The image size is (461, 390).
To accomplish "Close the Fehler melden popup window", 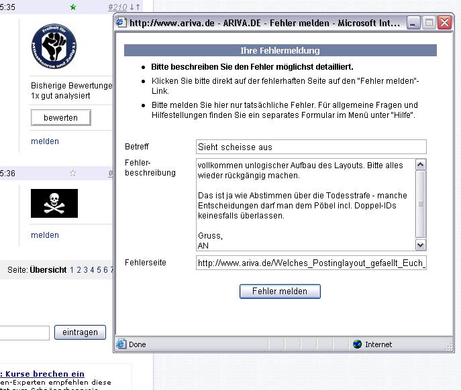I will coord(444,23).
